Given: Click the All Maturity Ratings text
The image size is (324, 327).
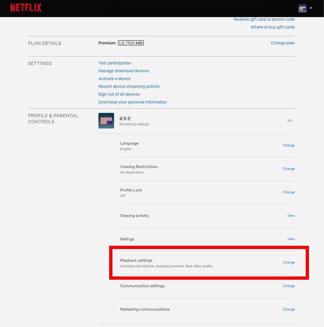Looking at the screenshot, I should click(134, 124).
